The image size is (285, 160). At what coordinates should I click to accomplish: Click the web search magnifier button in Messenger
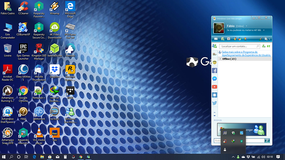coord(267,140)
